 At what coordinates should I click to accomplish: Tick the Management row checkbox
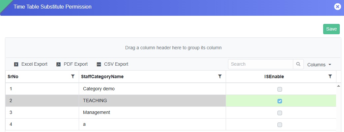pyautogui.click(x=280, y=113)
